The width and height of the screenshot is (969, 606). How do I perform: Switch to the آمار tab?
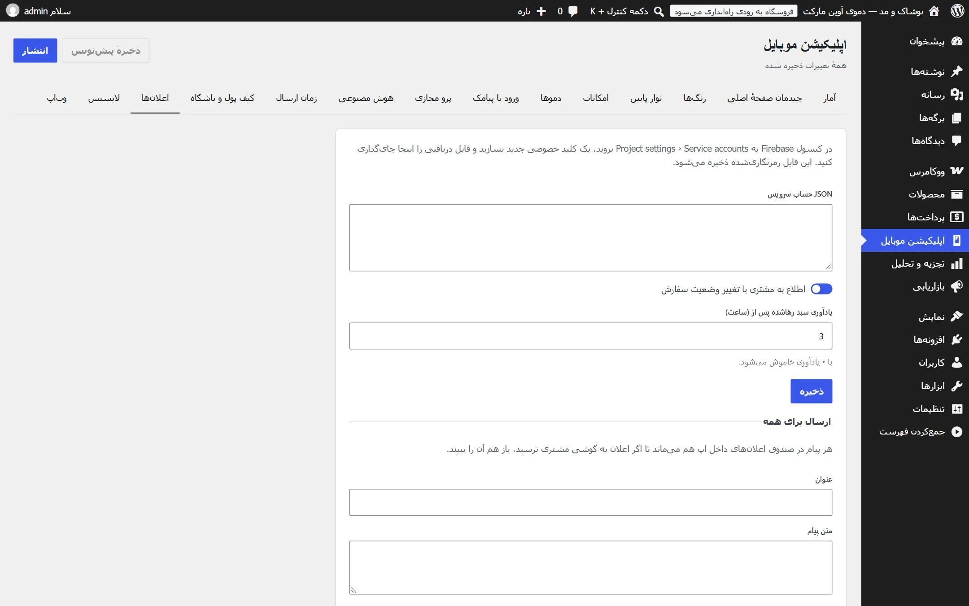click(x=829, y=98)
